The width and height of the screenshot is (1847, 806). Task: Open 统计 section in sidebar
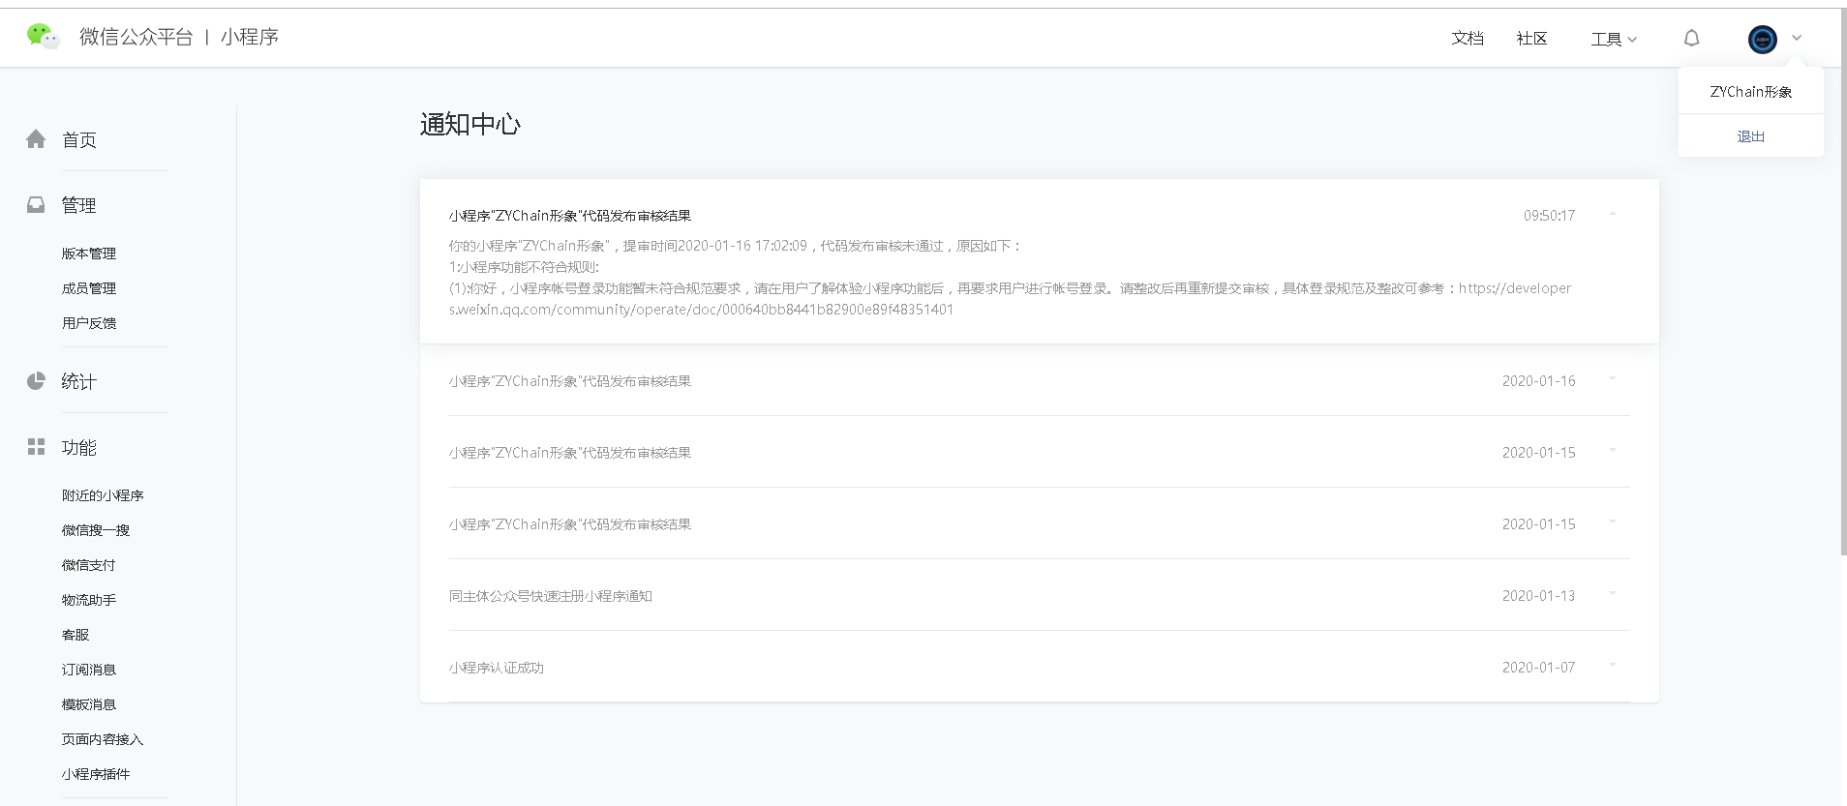coord(79,382)
